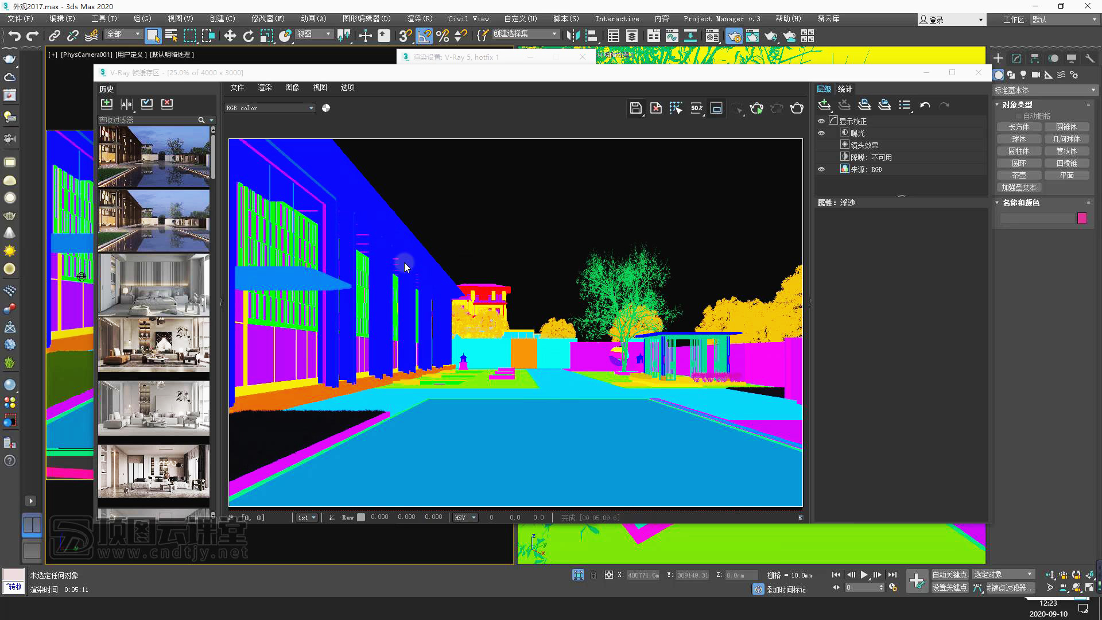Add a new layer in the layers panel
The image size is (1102, 620).
pyautogui.click(x=824, y=105)
